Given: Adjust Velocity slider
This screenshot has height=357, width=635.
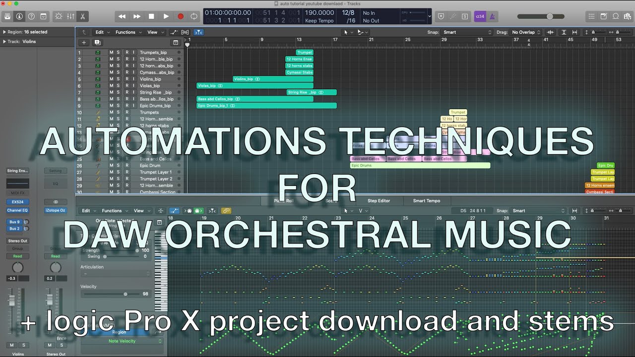Looking at the screenshot, I should click(112, 294).
